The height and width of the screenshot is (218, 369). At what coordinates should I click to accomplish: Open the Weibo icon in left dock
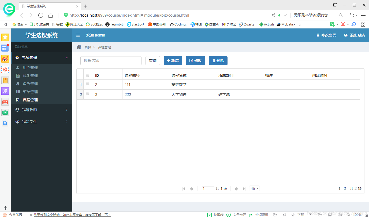pos(5,59)
